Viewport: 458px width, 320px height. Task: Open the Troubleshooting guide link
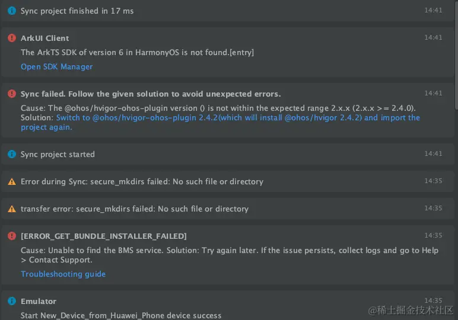[x=63, y=274]
